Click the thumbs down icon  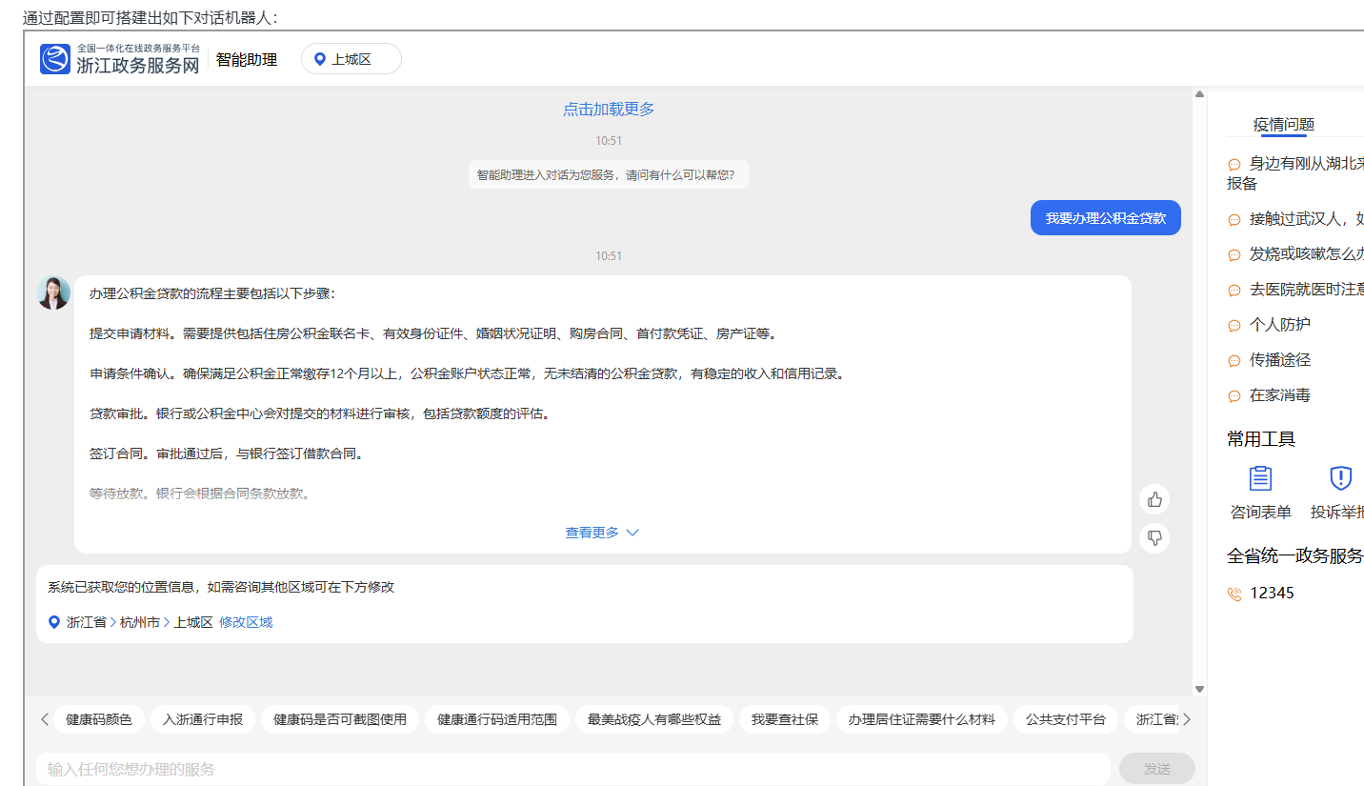tap(1154, 538)
